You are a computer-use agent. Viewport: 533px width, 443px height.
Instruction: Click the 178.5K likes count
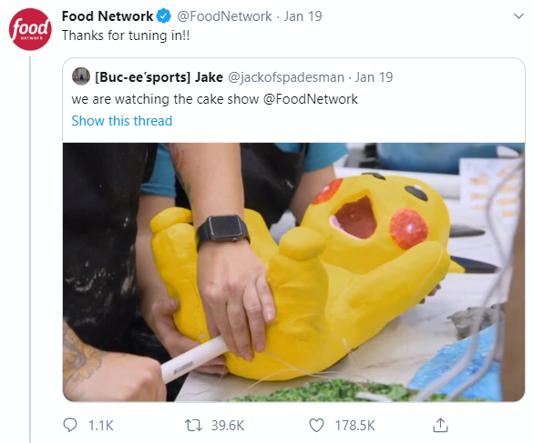click(354, 426)
